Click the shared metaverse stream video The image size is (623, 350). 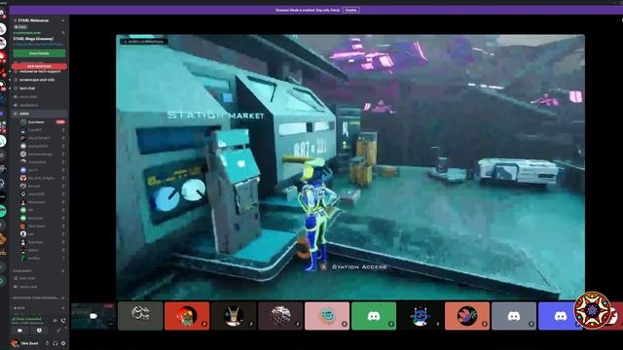point(350,166)
